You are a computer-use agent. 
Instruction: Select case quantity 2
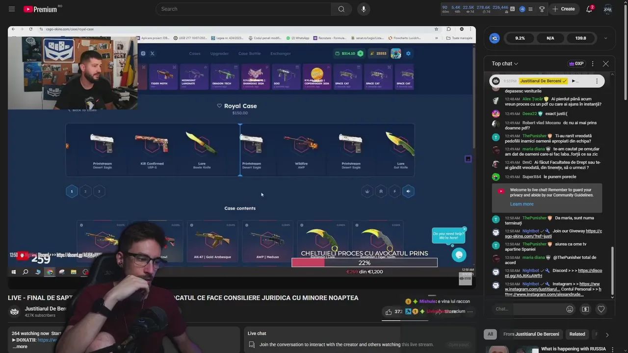coord(85,191)
